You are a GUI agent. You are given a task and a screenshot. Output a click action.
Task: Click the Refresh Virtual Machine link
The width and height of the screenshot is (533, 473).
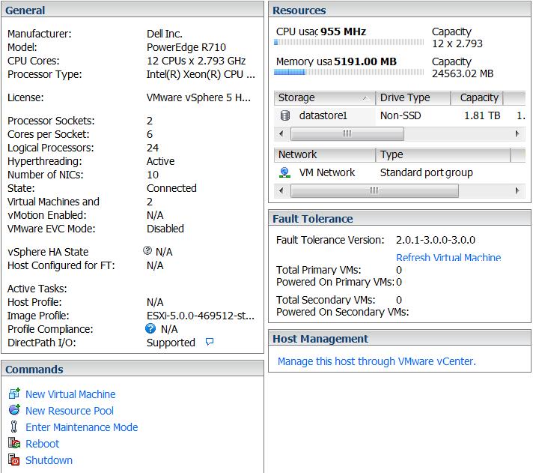pos(448,257)
